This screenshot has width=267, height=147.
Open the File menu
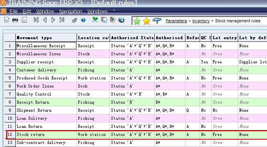pyautogui.click(x=13, y=12)
